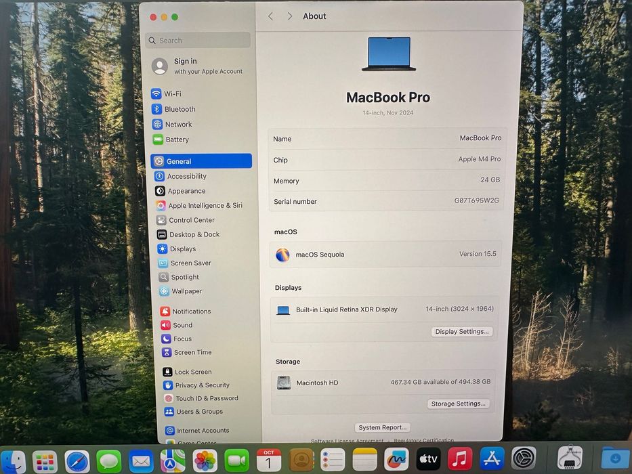Open Downloads folder in the Dock

616,458
